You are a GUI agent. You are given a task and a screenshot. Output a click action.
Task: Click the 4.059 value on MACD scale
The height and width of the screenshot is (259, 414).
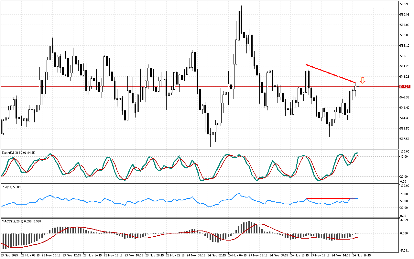[x=404, y=220]
